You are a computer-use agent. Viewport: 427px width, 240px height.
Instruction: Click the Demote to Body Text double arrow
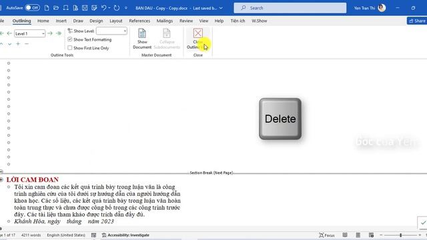(x=58, y=33)
